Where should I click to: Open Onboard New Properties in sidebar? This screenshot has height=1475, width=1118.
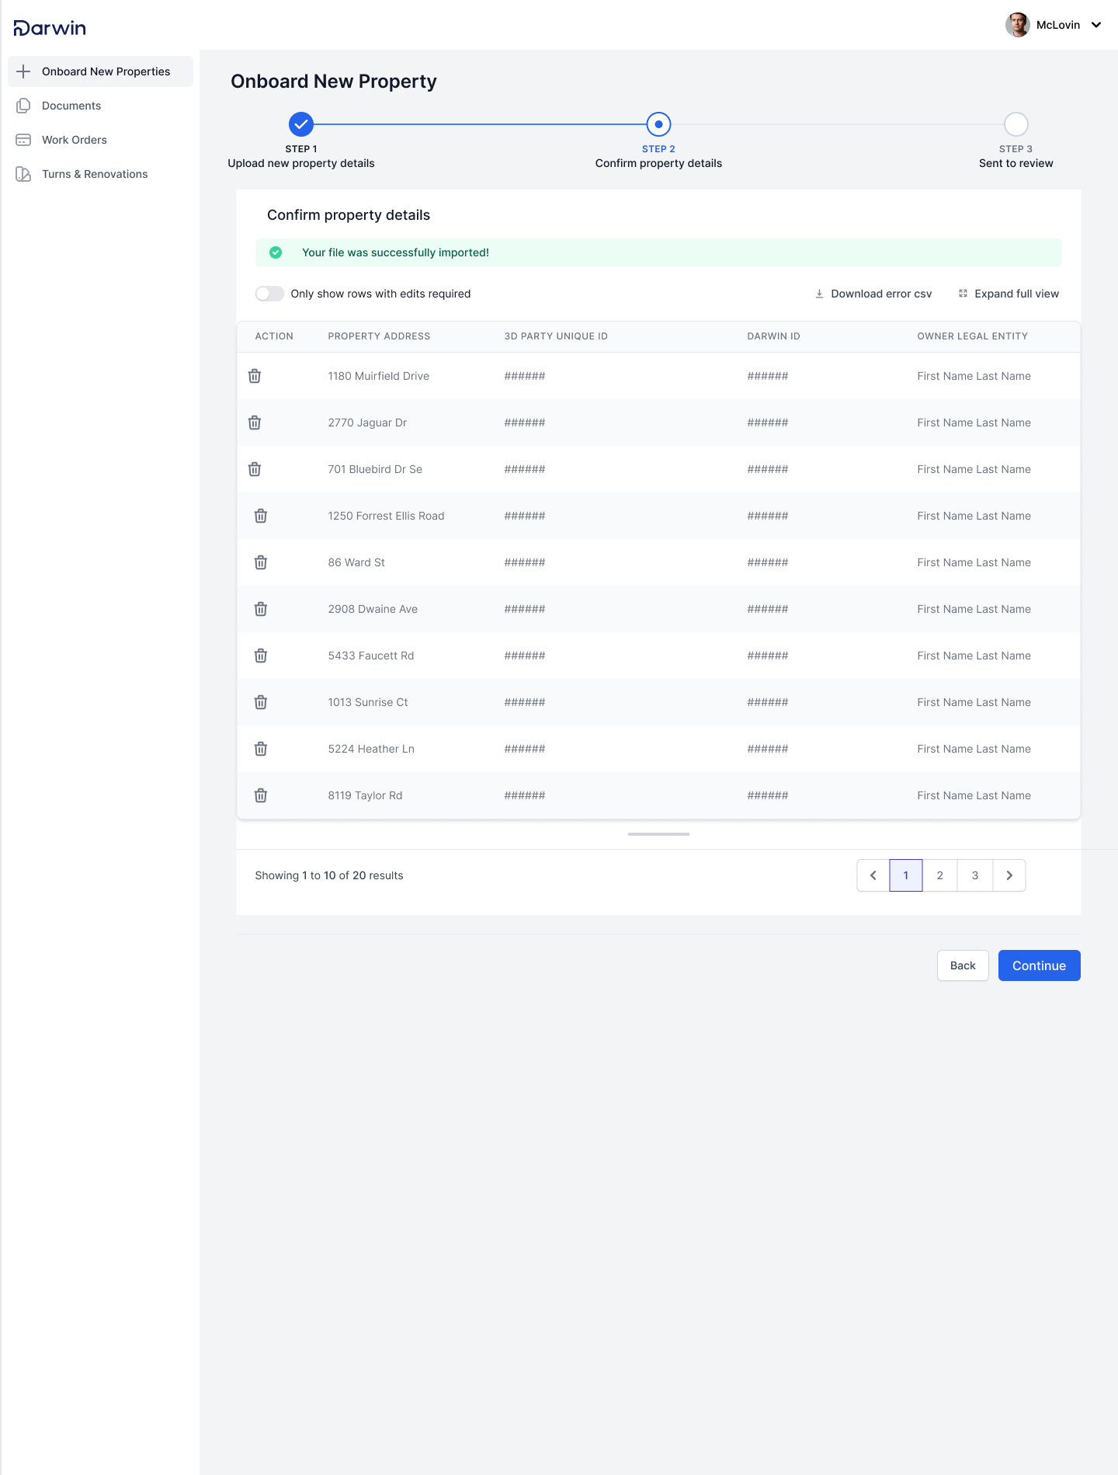(x=101, y=71)
